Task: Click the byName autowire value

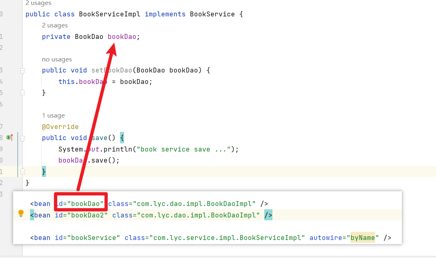Action: click(362, 238)
